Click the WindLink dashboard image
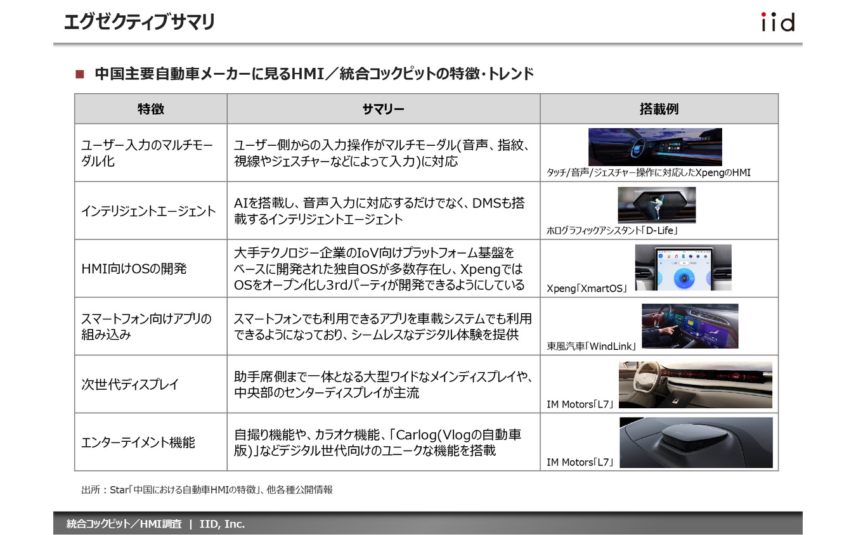This screenshot has height=535, width=856. 690,326
